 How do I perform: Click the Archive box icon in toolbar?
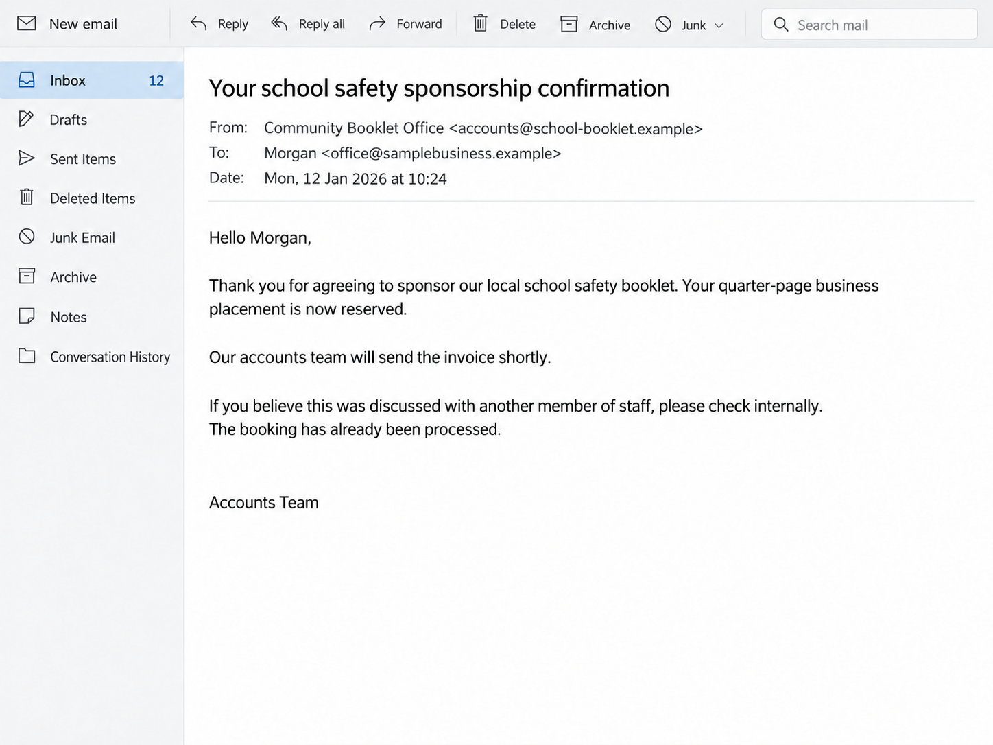click(569, 24)
